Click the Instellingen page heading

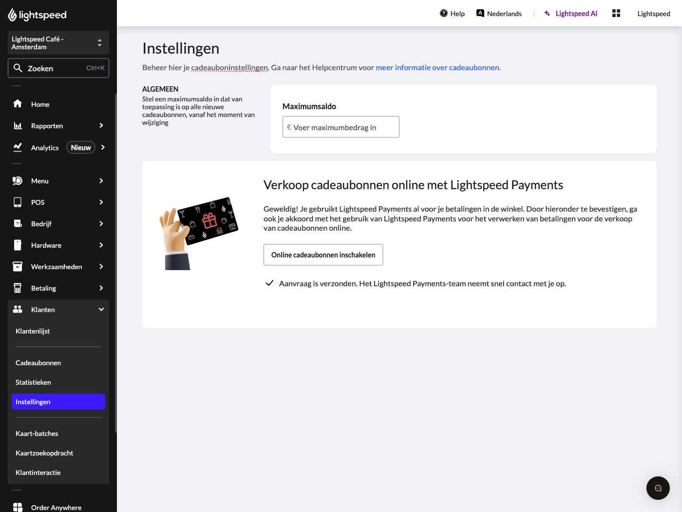click(181, 48)
